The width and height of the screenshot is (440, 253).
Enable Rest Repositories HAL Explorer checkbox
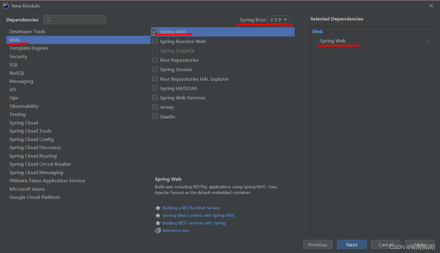(x=155, y=79)
